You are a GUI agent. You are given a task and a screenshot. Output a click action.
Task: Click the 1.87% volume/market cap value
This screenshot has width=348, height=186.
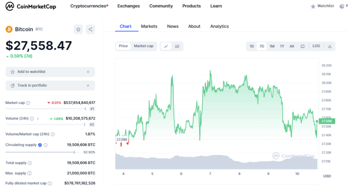pyautogui.click(x=90, y=134)
